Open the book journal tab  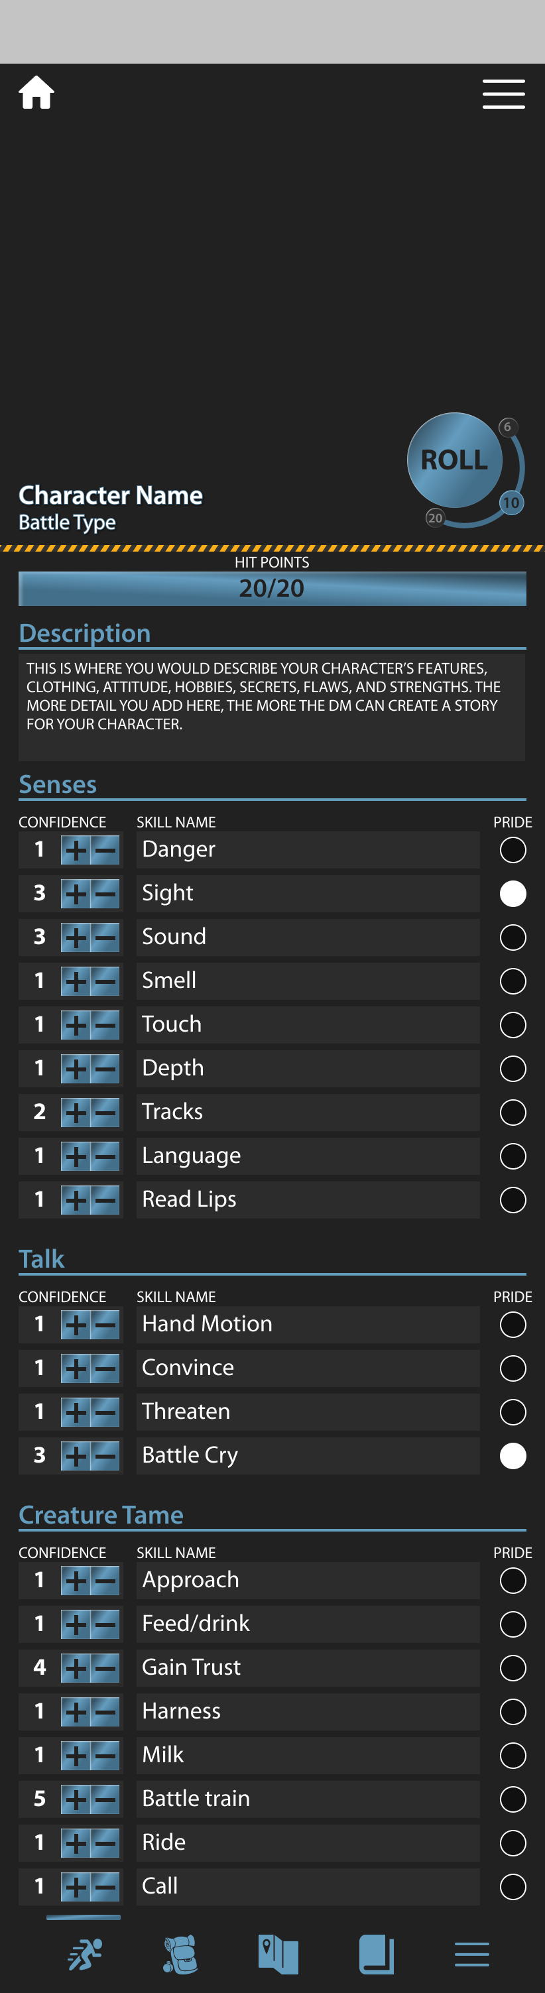[376, 1953]
